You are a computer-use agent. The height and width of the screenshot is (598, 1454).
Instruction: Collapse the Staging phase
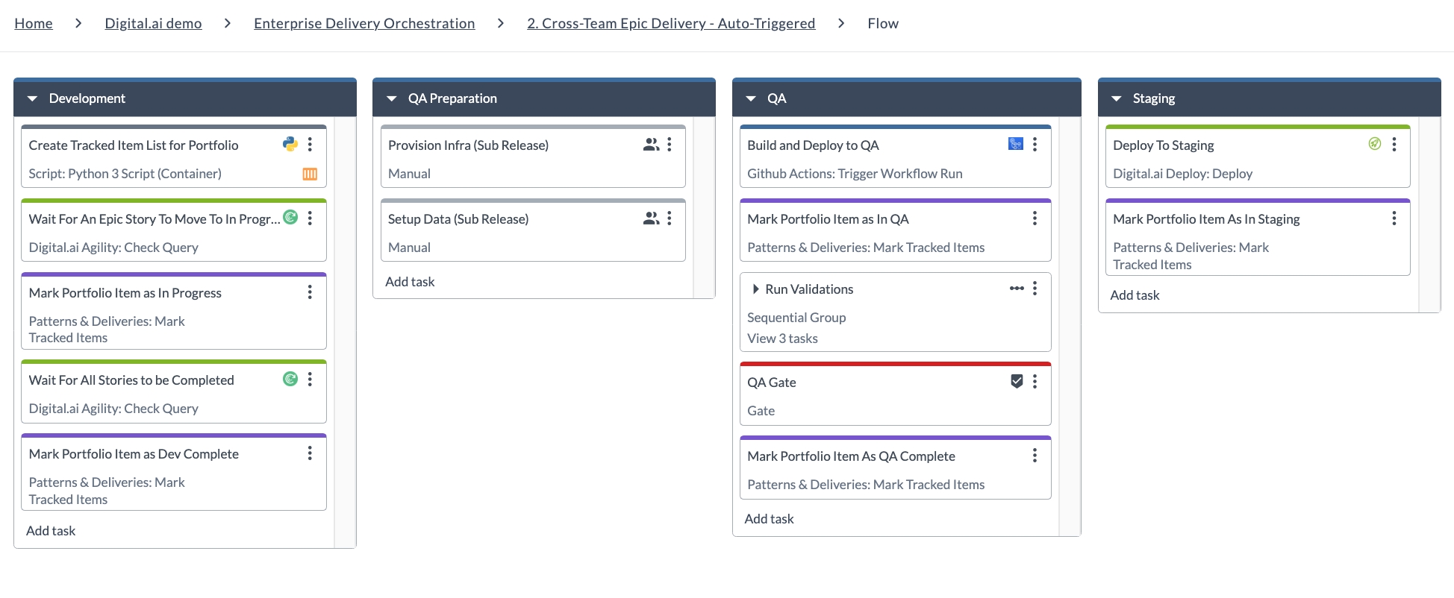1117,98
